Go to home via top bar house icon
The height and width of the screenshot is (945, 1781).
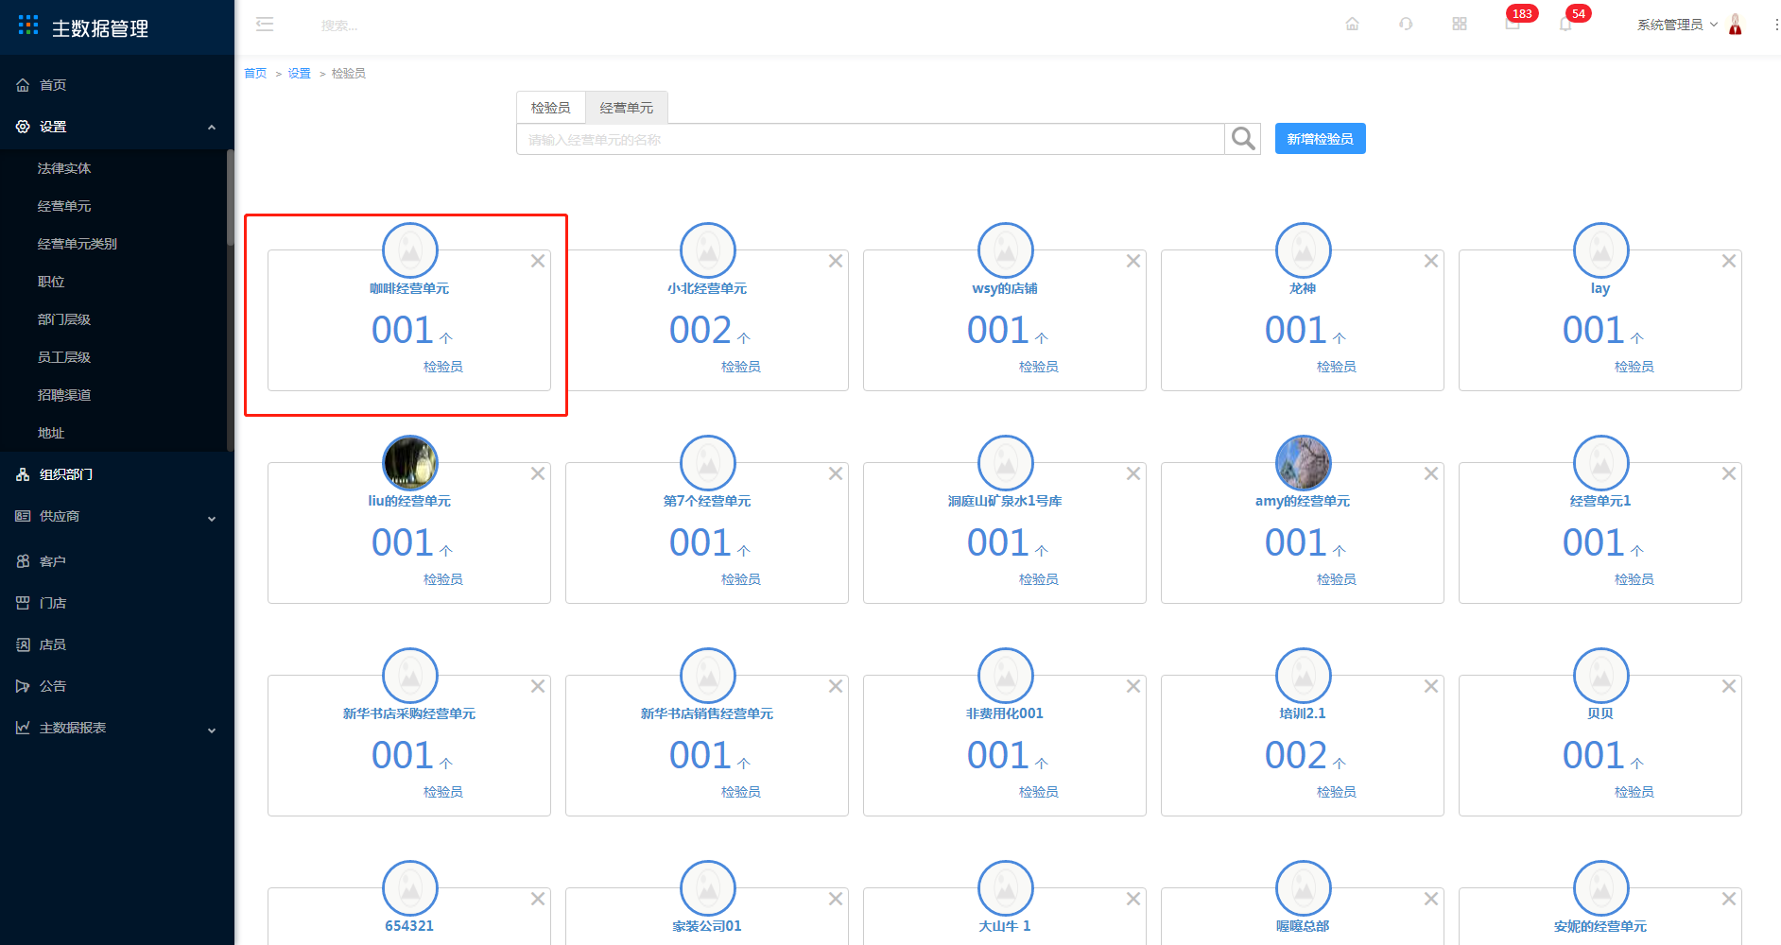pos(1352,24)
